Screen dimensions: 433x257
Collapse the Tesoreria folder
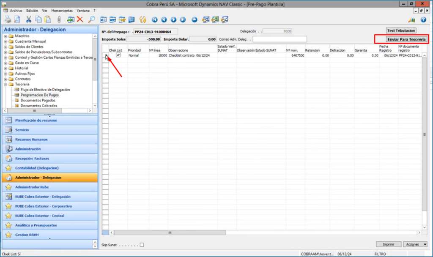click(x=5, y=85)
